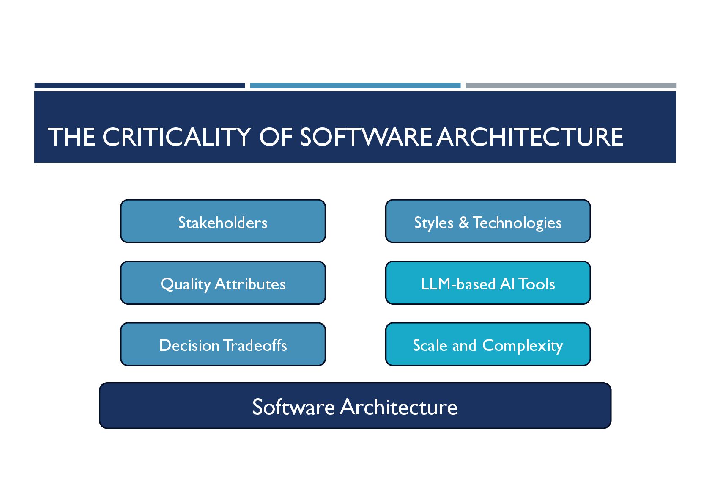Viewport: 712px width, 504px height.
Task: Click the slide title 'The Criticality of Software Architecture'
Action: [335, 137]
